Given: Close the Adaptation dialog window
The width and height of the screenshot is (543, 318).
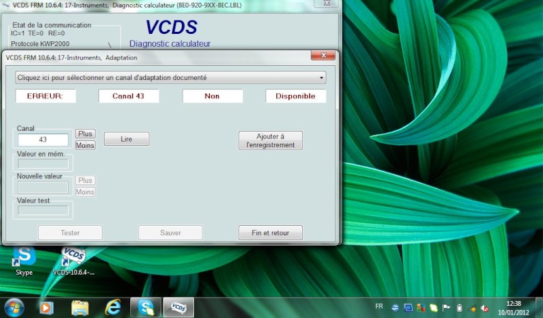Looking at the screenshot, I should coord(323,56).
